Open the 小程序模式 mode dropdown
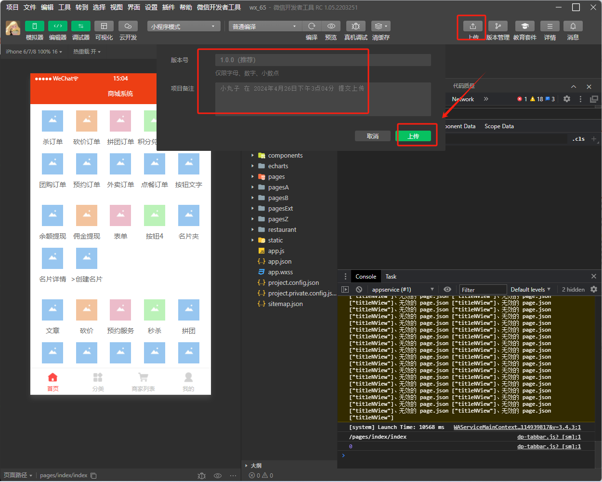The width and height of the screenshot is (602, 482). pyautogui.click(x=183, y=27)
